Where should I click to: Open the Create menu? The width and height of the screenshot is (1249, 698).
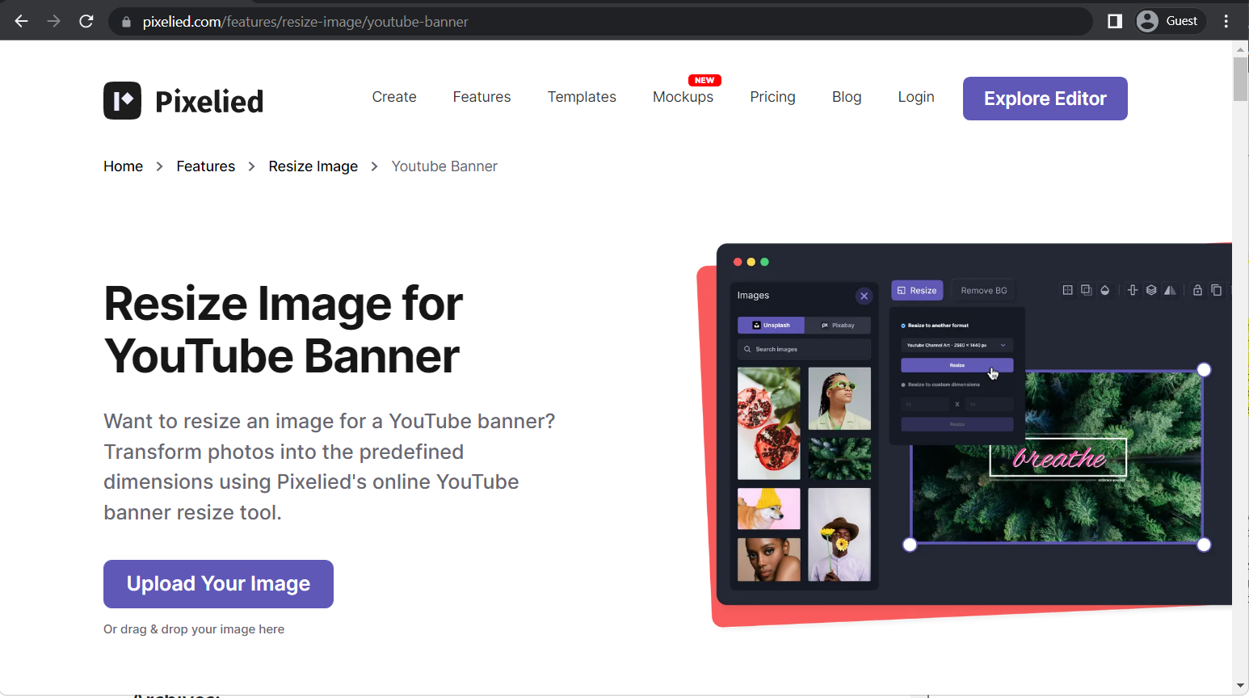click(x=394, y=97)
